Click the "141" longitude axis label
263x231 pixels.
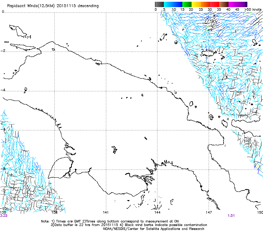[x=106, y=213]
